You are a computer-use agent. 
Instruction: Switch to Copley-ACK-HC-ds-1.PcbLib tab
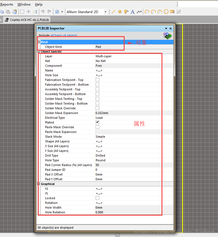coord(27,20)
